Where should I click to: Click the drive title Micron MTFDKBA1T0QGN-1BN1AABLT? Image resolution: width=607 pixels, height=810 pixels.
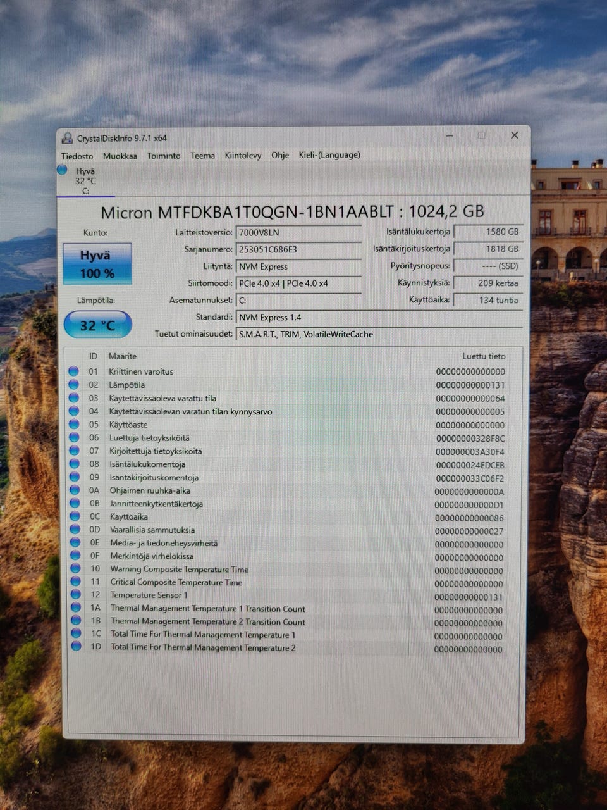[x=248, y=212]
